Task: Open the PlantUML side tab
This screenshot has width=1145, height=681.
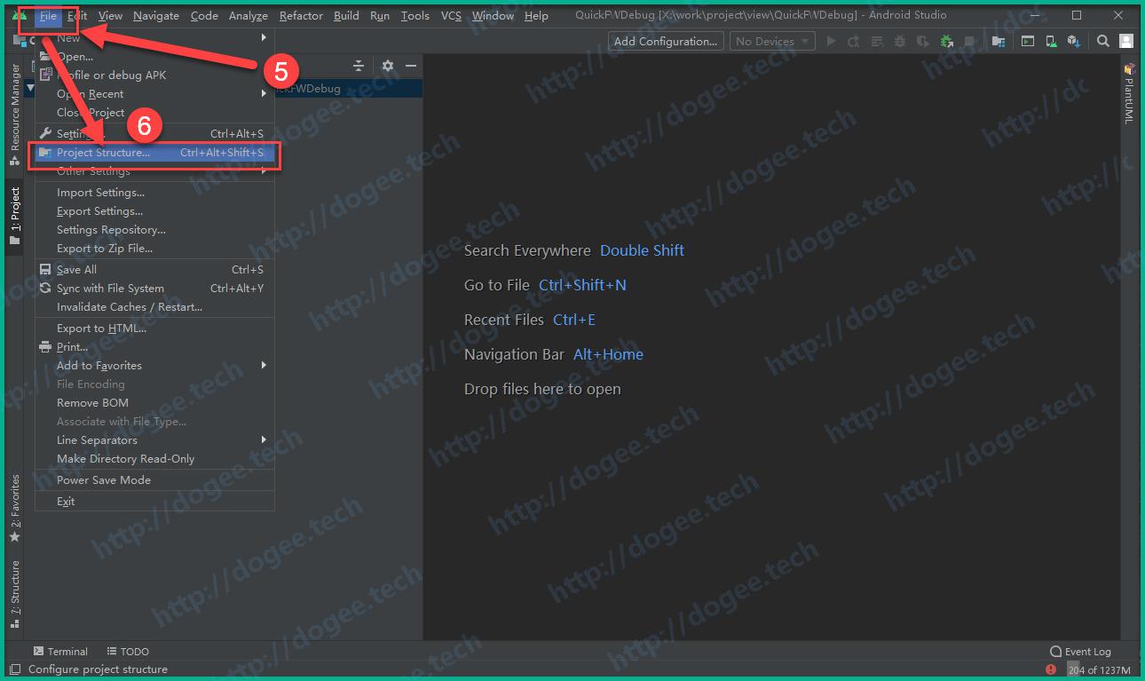Action: tap(1129, 93)
